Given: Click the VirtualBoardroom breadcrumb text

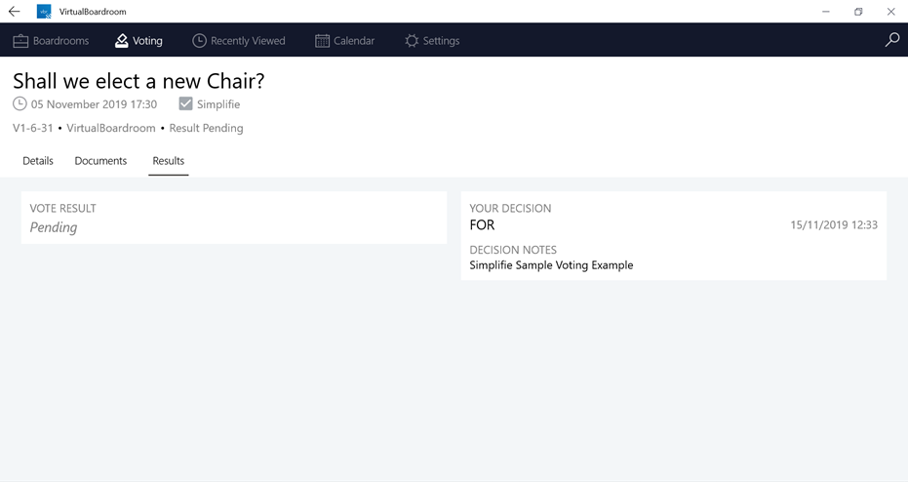Looking at the screenshot, I should pyautogui.click(x=111, y=128).
